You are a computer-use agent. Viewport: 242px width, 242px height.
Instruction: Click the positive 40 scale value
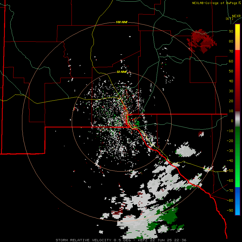click(x=231, y=81)
